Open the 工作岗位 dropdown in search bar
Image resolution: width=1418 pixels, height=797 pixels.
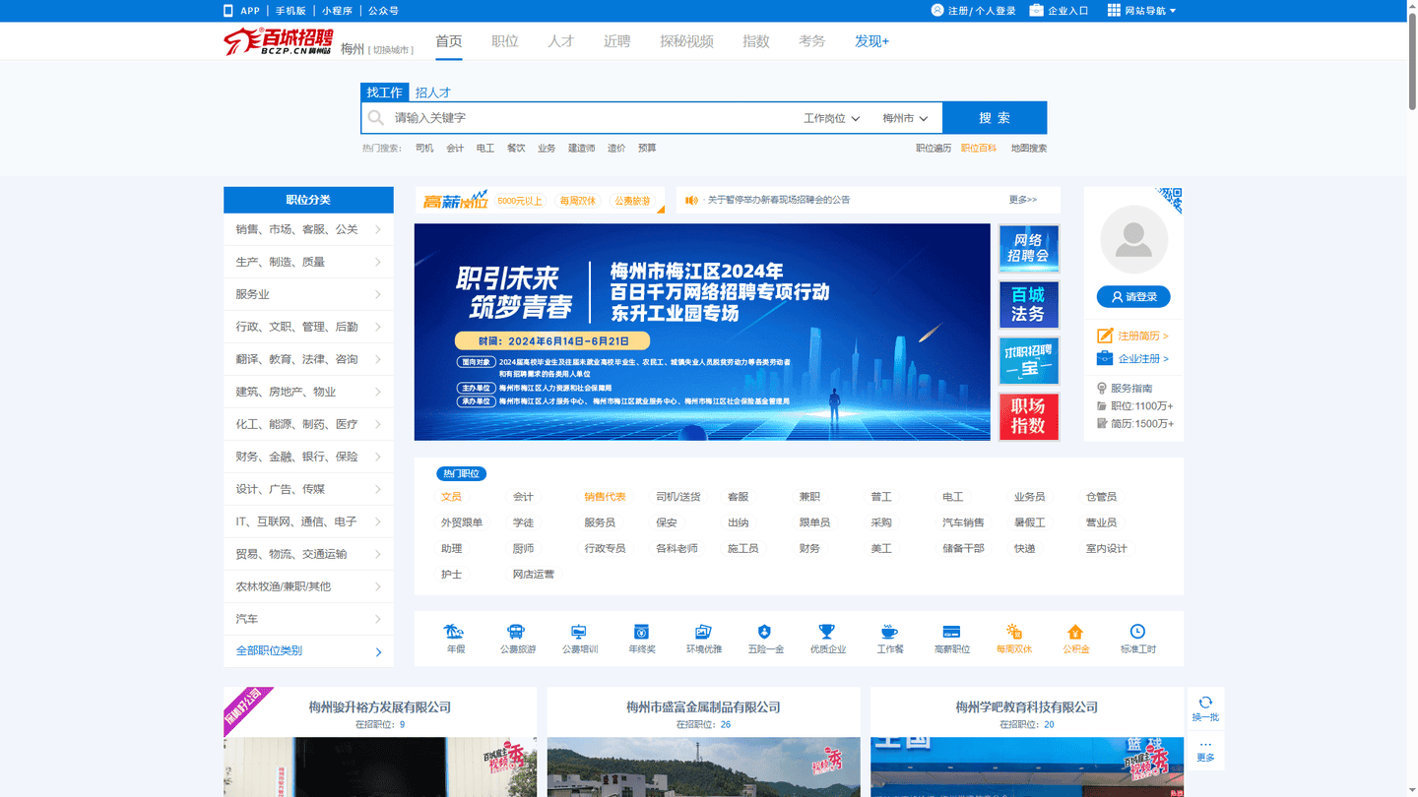(832, 118)
